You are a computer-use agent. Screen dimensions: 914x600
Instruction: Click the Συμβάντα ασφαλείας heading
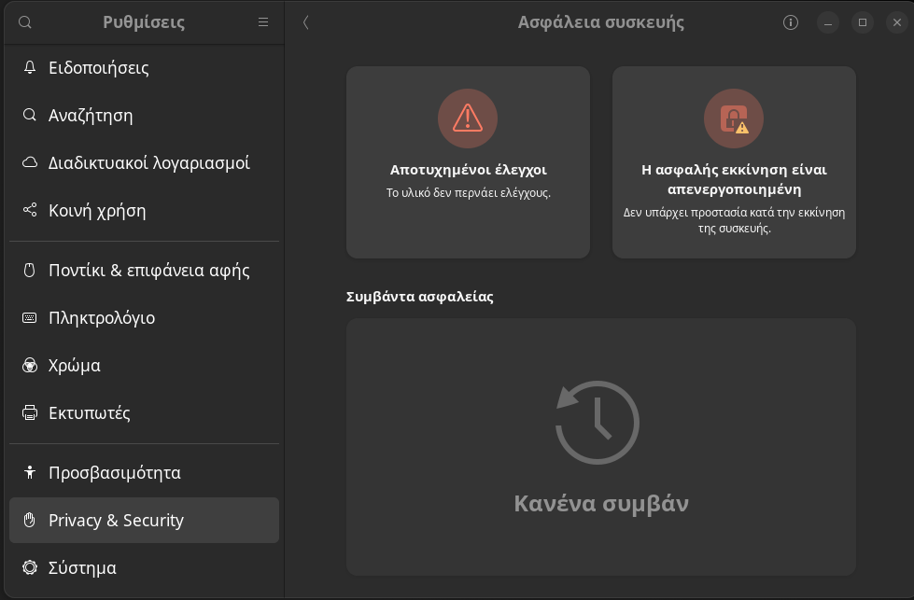pyautogui.click(x=420, y=297)
